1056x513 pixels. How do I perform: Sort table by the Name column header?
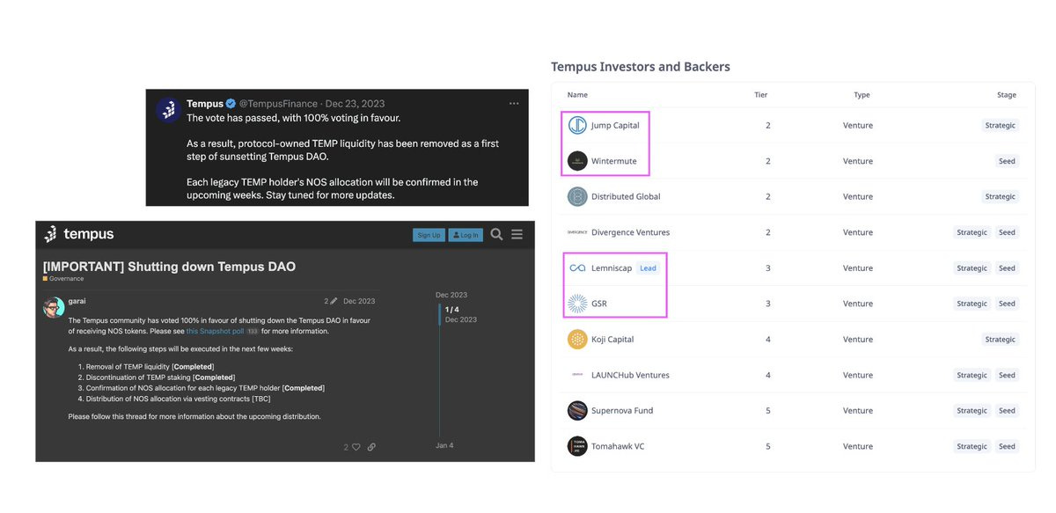577,95
